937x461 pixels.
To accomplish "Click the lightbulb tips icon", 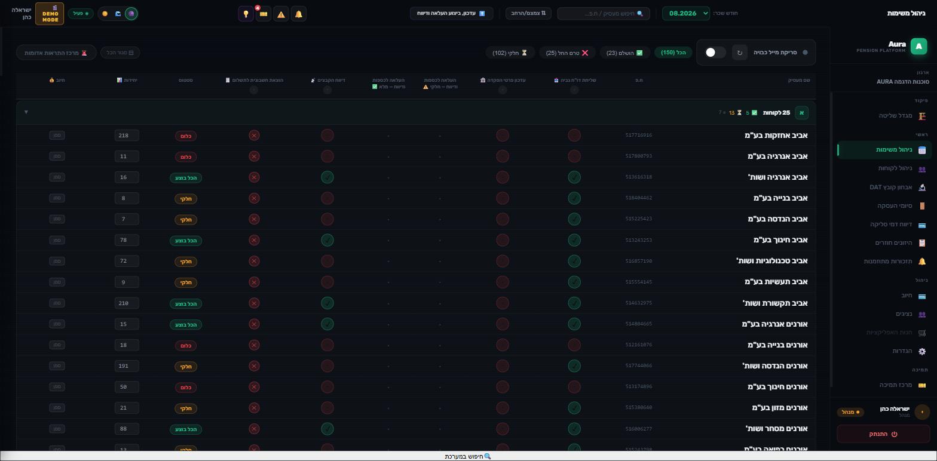I will [x=246, y=14].
